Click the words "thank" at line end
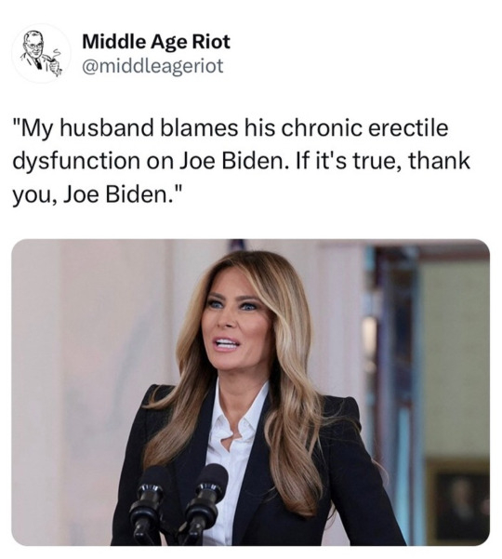The width and height of the screenshot is (502, 559). coord(440,160)
